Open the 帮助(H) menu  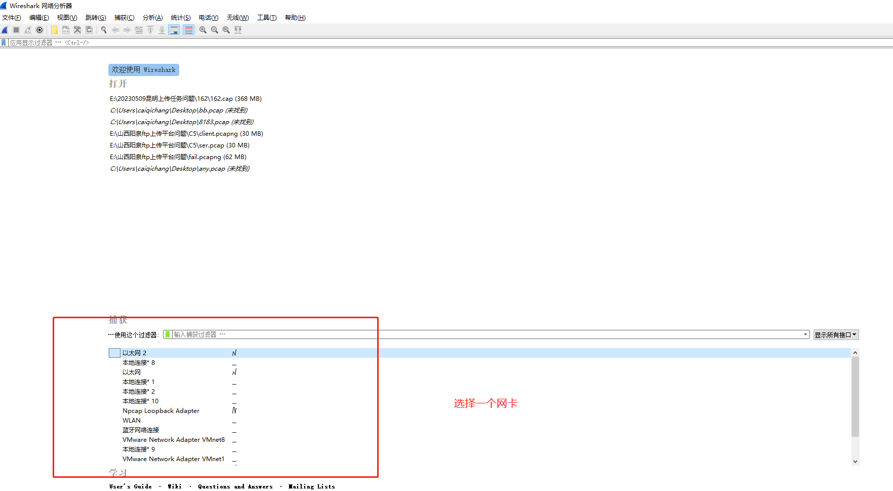point(295,18)
